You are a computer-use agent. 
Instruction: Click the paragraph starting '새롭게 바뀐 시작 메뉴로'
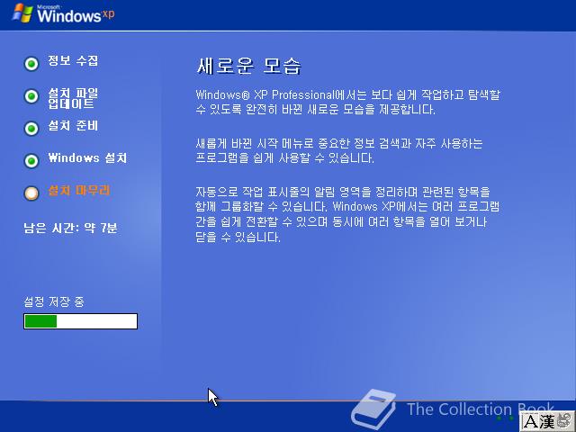(338, 150)
